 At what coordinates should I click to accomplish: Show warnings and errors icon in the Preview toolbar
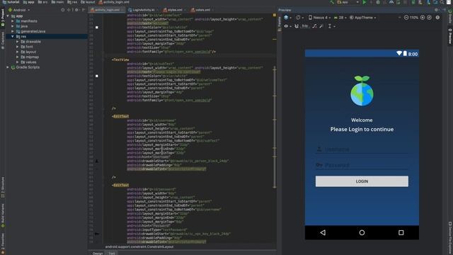[x=437, y=18]
